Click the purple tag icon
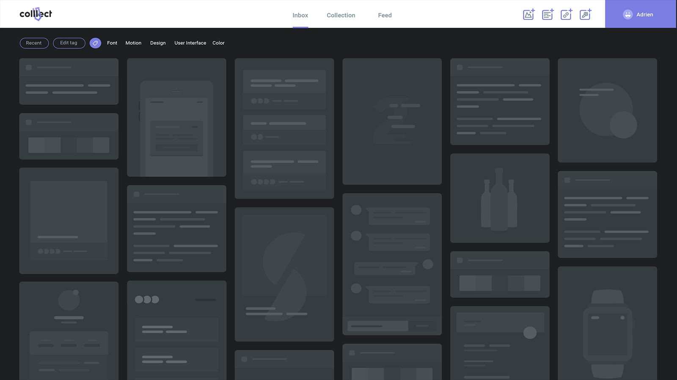The height and width of the screenshot is (380, 677). point(95,43)
